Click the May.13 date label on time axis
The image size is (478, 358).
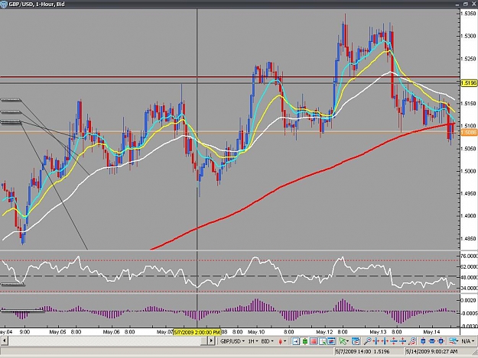coord(378,332)
